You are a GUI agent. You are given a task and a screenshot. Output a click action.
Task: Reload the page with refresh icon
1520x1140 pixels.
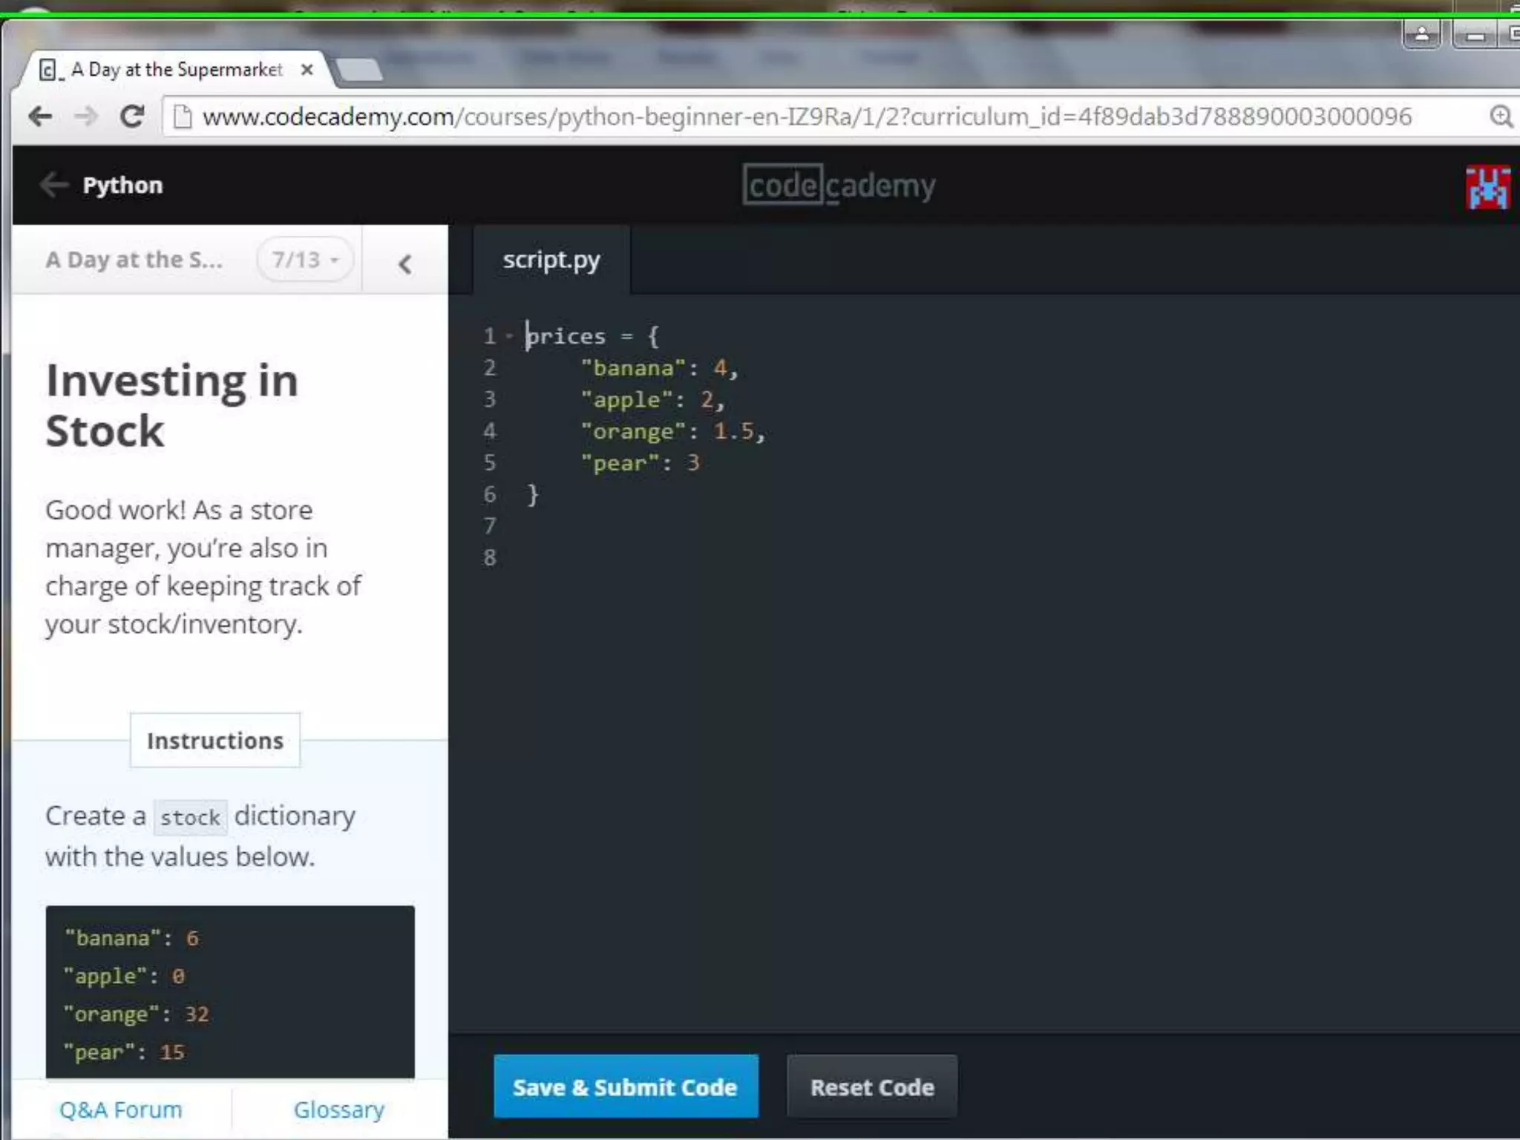[132, 117]
